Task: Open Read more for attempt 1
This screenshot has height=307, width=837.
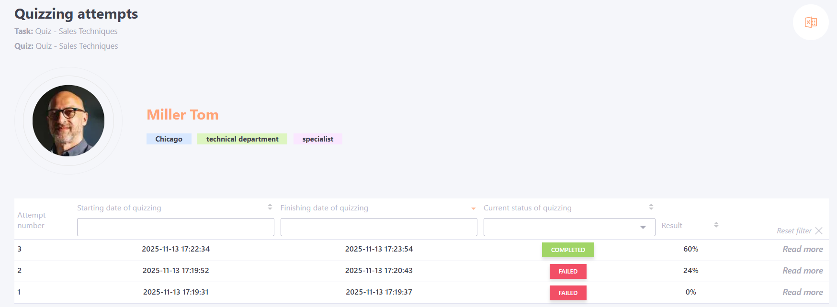Action: pos(803,292)
